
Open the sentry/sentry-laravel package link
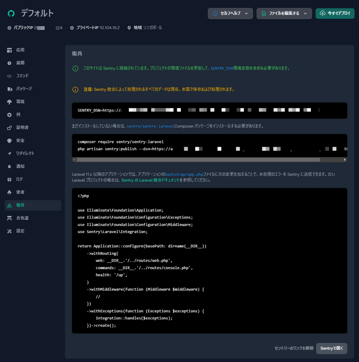(x=151, y=126)
